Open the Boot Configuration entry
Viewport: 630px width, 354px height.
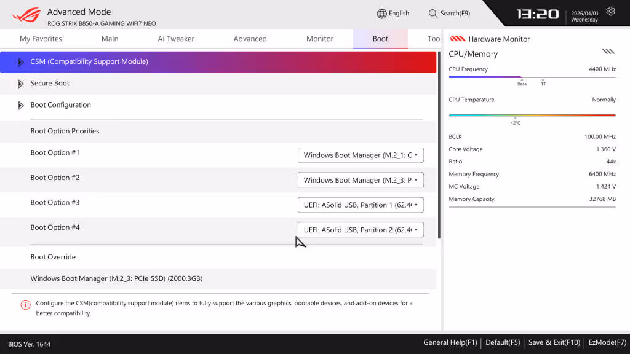(218, 105)
